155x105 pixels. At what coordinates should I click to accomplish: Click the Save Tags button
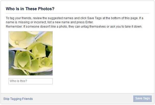pyautogui.click(x=142, y=99)
